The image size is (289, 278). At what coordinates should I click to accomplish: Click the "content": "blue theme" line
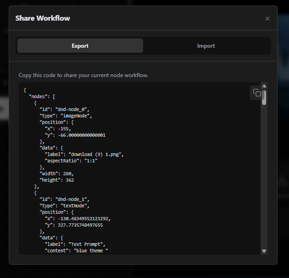pos(76,251)
